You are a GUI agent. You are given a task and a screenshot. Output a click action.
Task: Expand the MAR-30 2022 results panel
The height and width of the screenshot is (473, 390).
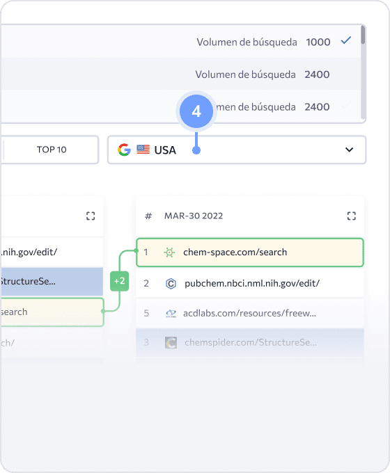point(351,216)
